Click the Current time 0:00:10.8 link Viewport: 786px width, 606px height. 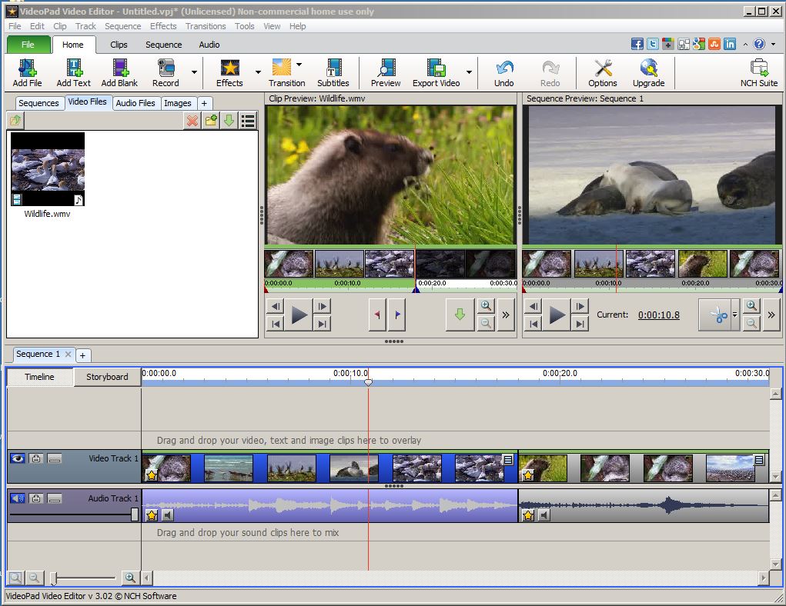pos(659,315)
